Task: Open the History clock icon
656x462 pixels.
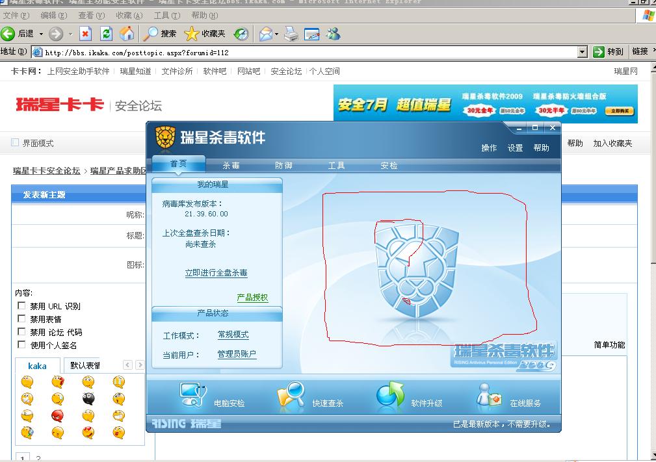Action: click(x=241, y=33)
